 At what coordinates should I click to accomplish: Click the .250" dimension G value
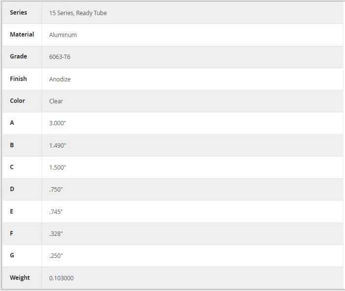(56, 256)
